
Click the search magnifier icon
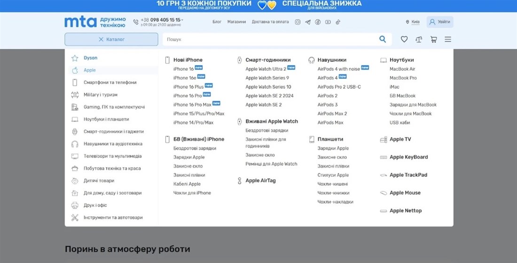(383, 39)
